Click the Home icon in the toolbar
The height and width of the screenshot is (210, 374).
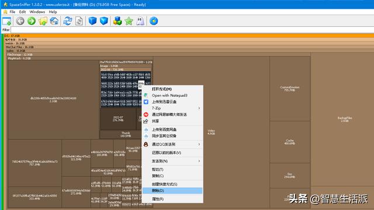pos(54,21)
